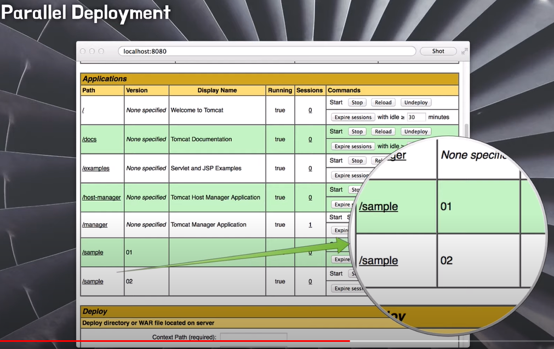Open sessions count 0 for Host Manager Application
This screenshot has width=554, height=349.
[310, 197]
